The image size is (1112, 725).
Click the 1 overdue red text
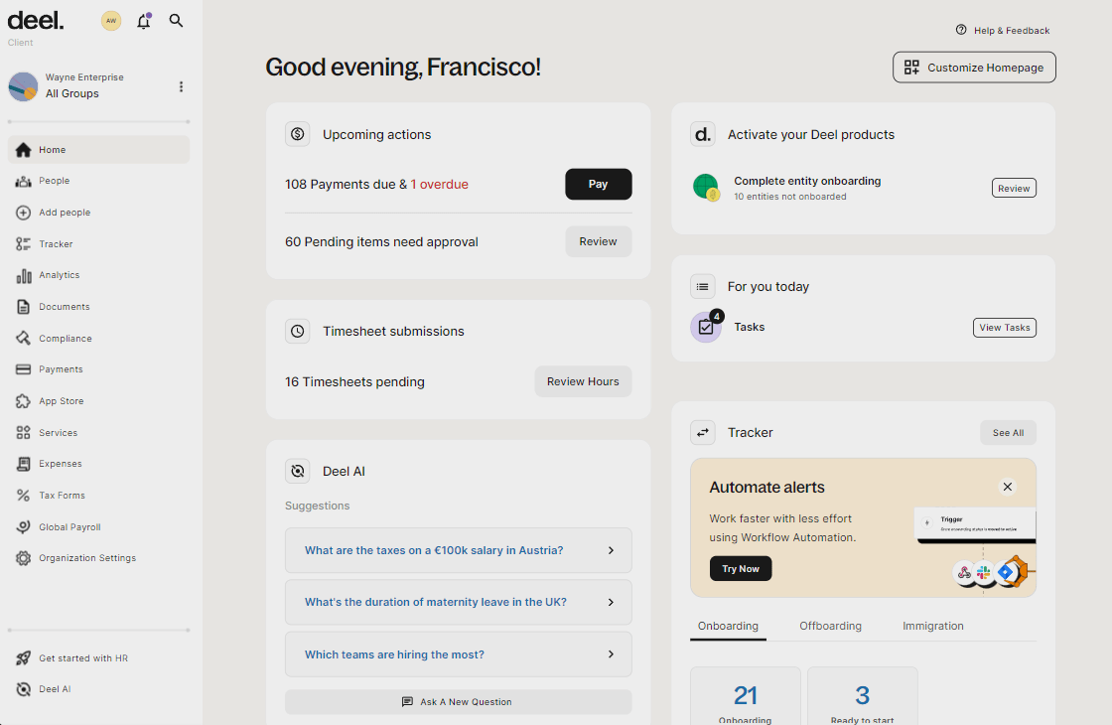tap(440, 185)
